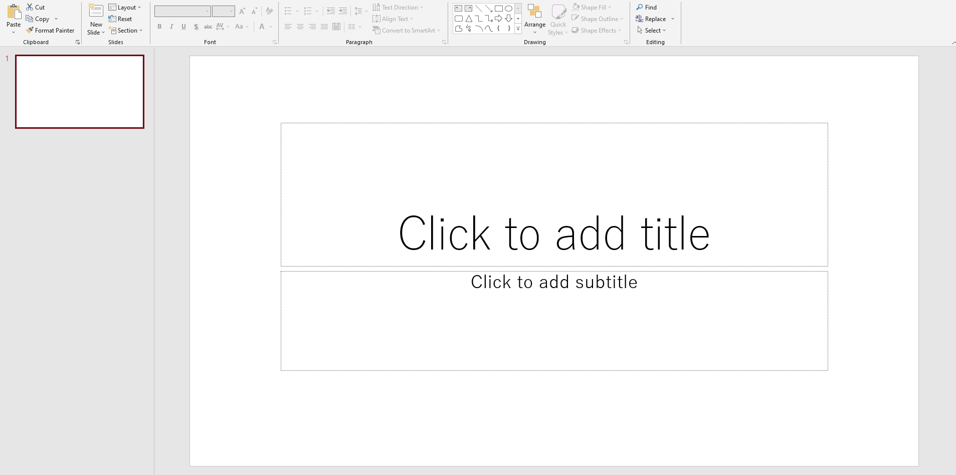Viewport: 956px width, 475px height.
Task: Click Convert to SmartArt
Action: pyautogui.click(x=407, y=31)
